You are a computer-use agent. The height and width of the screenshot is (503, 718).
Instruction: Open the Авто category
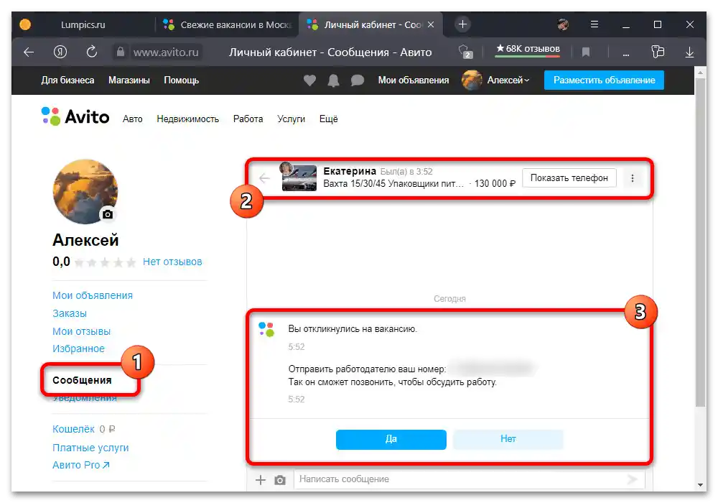pos(132,119)
